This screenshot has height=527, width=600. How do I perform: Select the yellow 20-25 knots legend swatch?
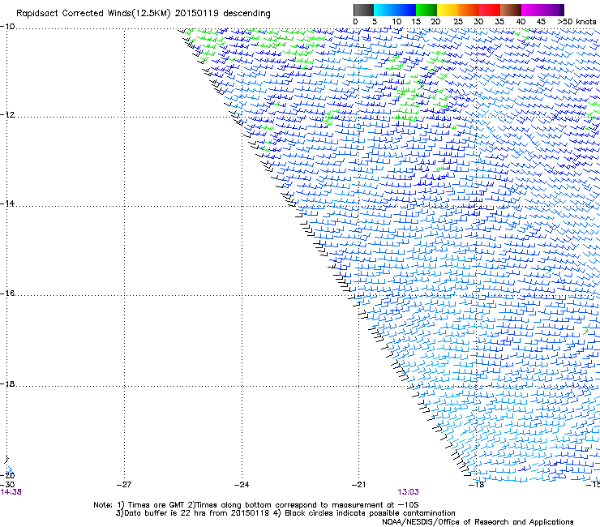pyautogui.click(x=448, y=10)
